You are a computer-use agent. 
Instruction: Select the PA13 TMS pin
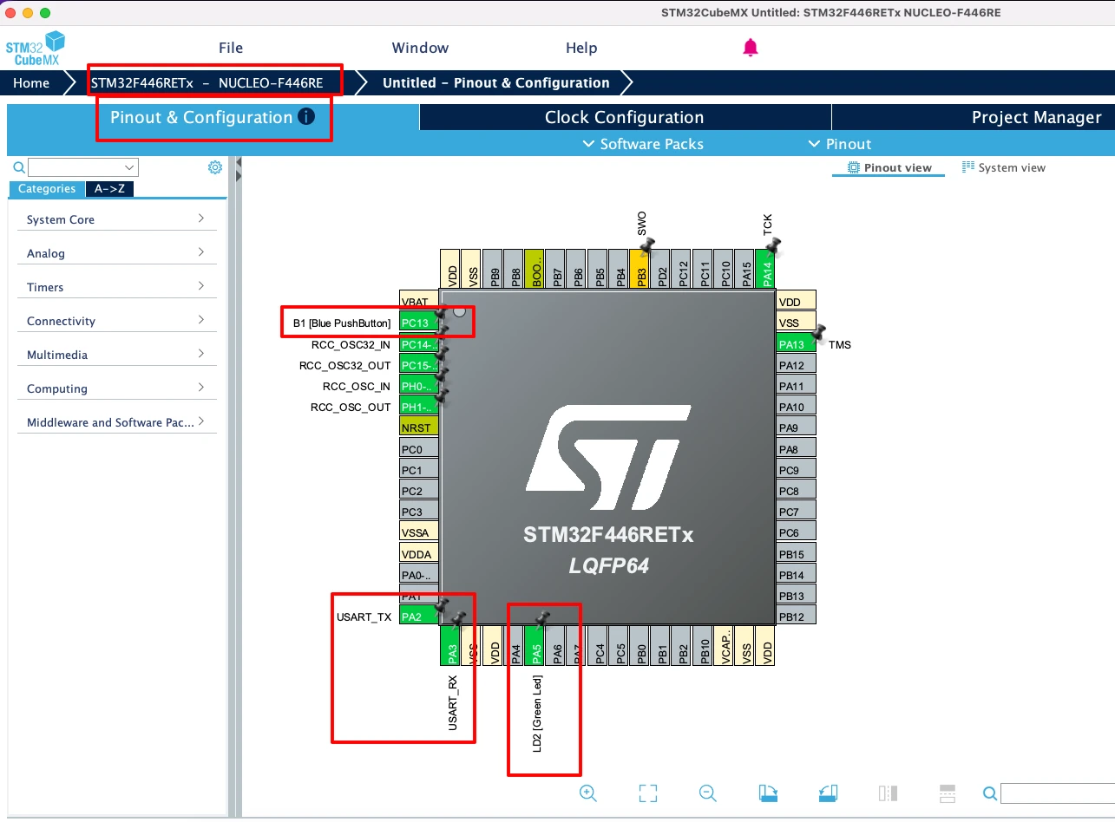796,344
